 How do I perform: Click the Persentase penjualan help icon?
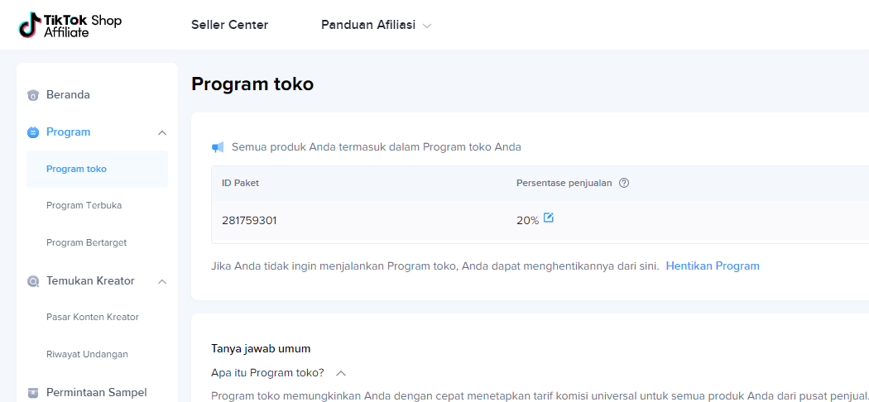tap(624, 183)
